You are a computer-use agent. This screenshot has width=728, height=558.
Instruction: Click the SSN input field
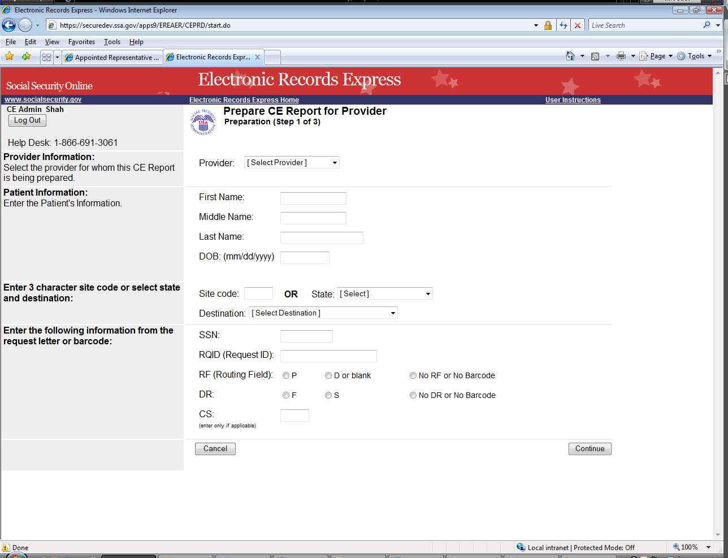306,336
